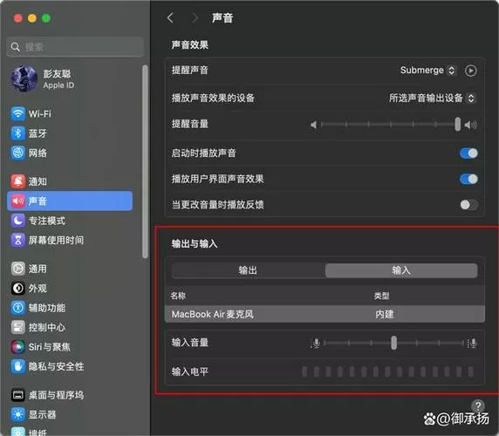The width and height of the screenshot is (499, 436).
Task: Click low volume speaker icon of 提醒音量
Action: (x=314, y=125)
